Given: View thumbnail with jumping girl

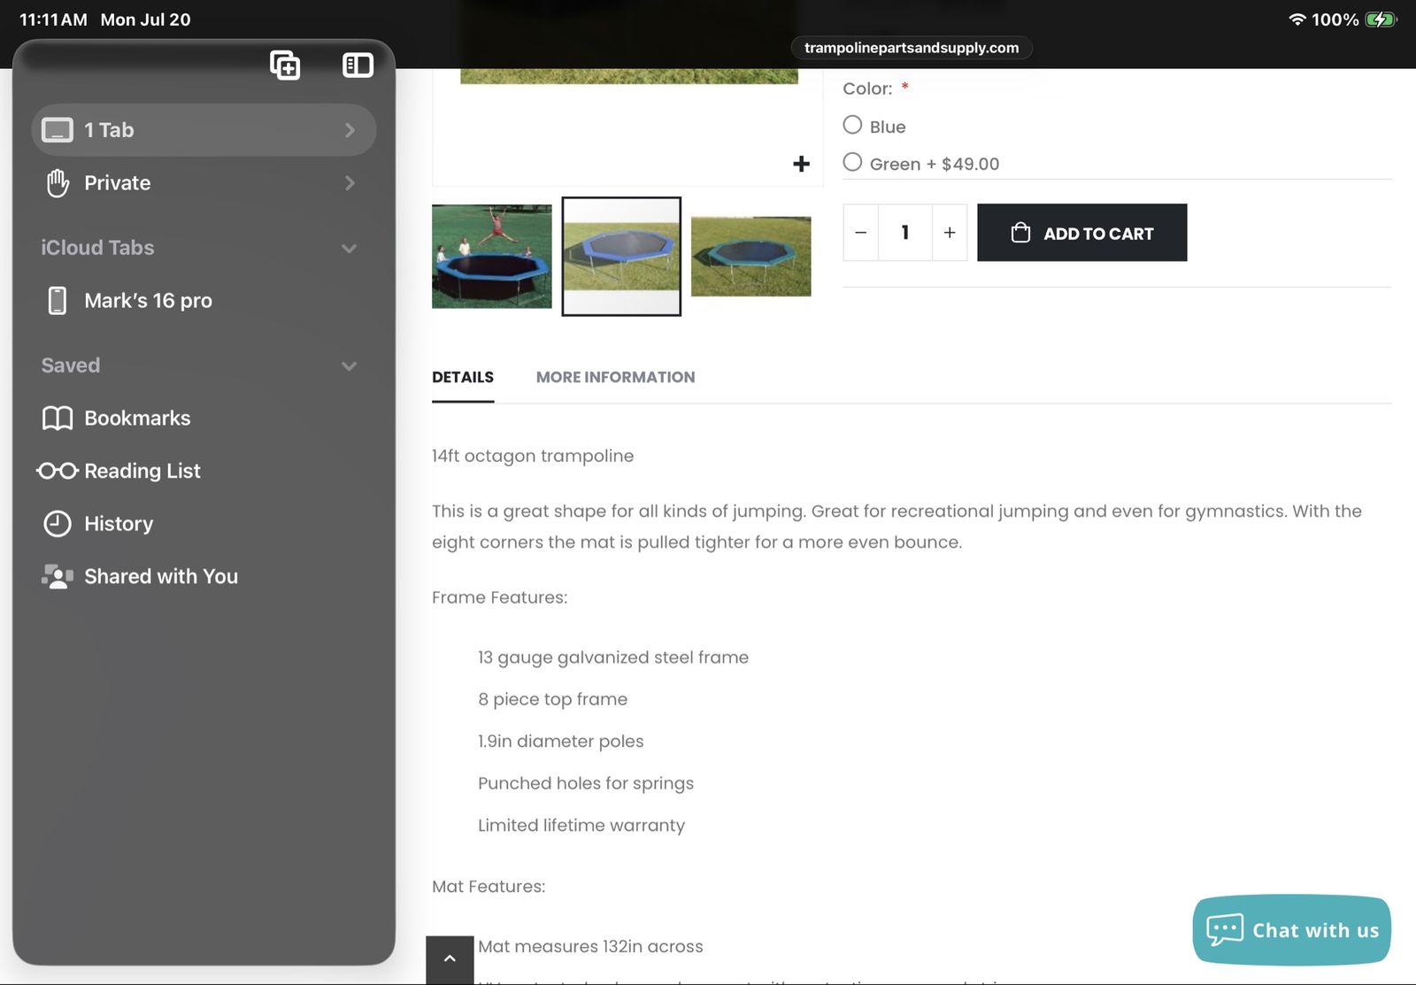Looking at the screenshot, I should [x=492, y=257].
